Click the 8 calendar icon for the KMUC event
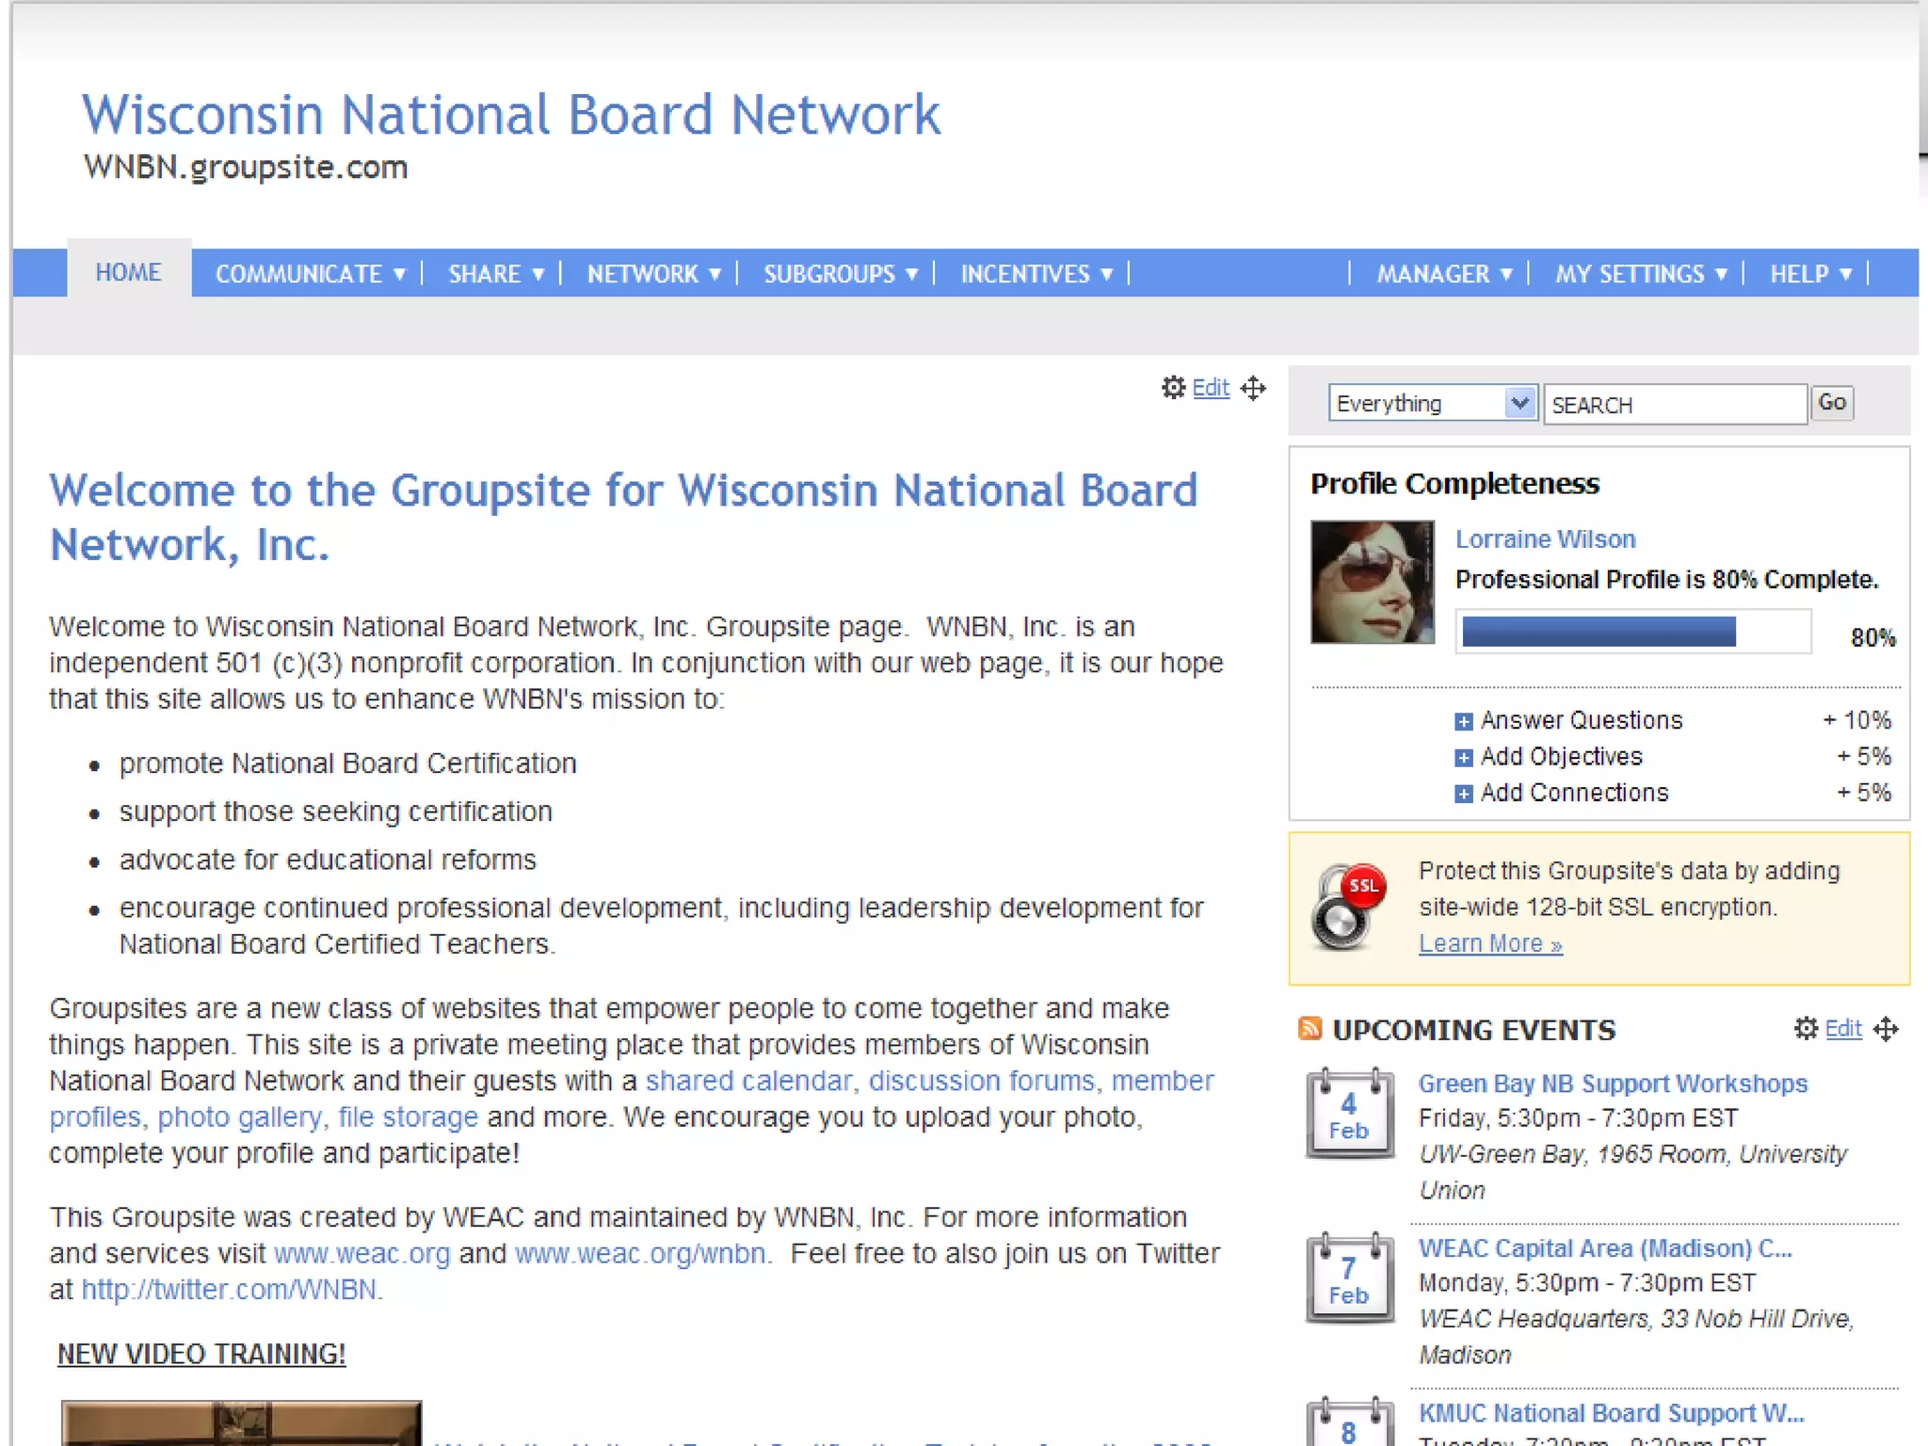This screenshot has width=1928, height=1446. click(x=1349, y=1422)
